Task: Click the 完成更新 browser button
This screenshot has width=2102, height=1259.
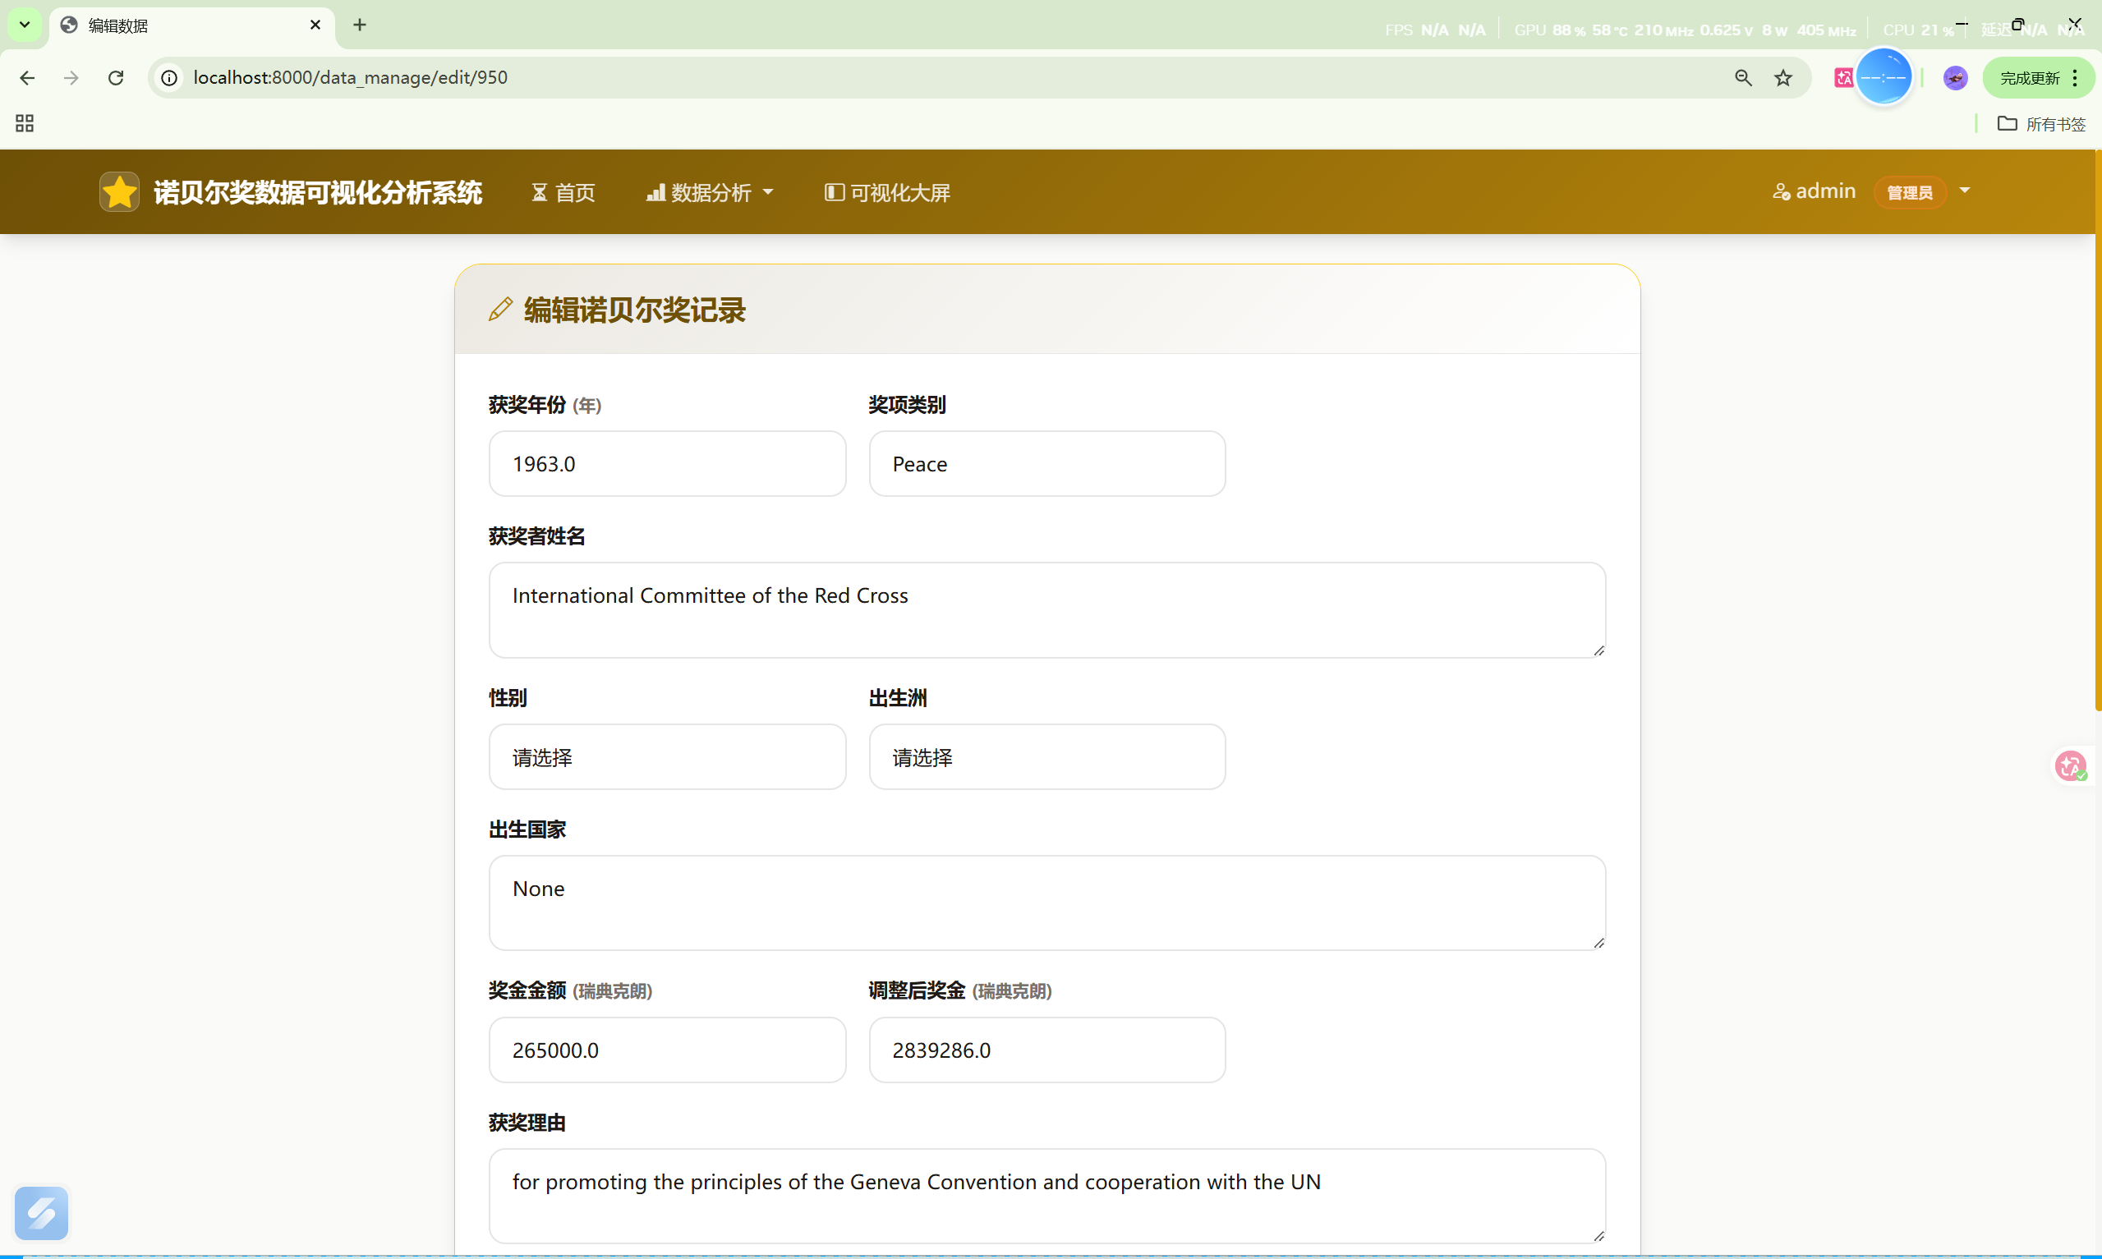Action: [x=2028, y=78]
